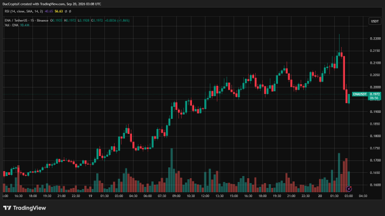This screenshot has height=216, width=385.
Task: Click the yellow RSI value 56.63
Action: (59, 11)
